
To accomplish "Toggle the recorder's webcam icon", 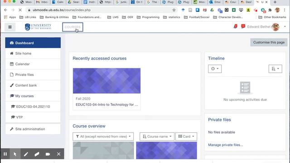I will point(48,154).
